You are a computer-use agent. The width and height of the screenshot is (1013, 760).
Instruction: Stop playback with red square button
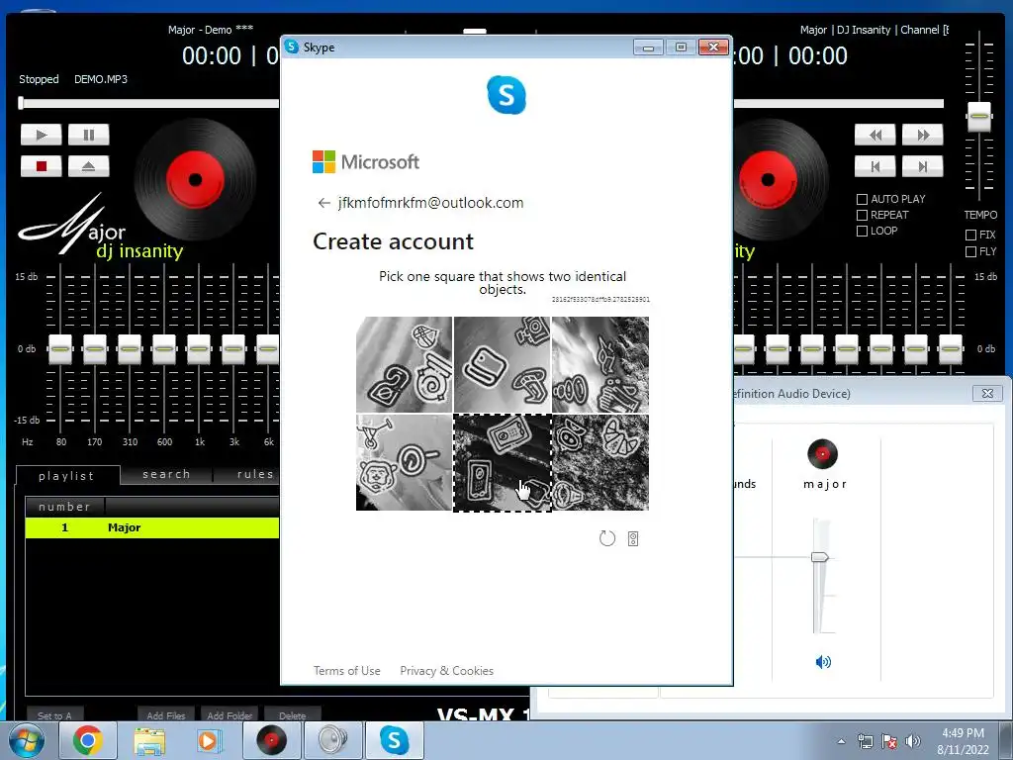click(41, 166)
